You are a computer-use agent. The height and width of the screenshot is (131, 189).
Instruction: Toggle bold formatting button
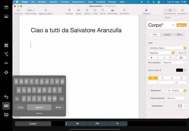(x=152, y=58)
